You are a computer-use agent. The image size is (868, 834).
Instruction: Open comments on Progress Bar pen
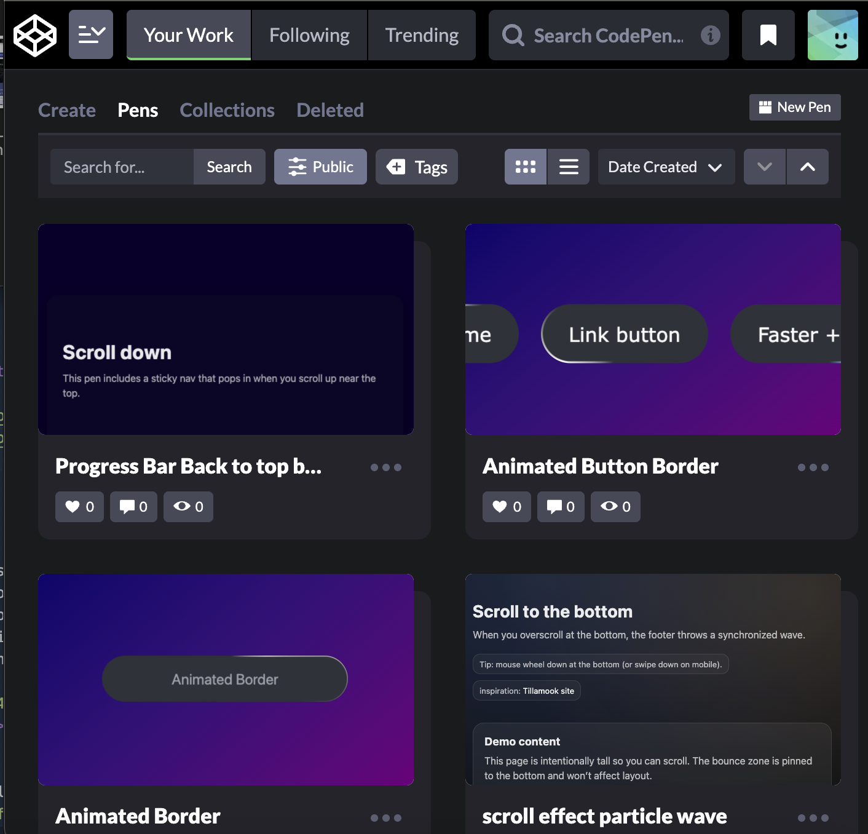pyautogui.click(x=133, y=507)
